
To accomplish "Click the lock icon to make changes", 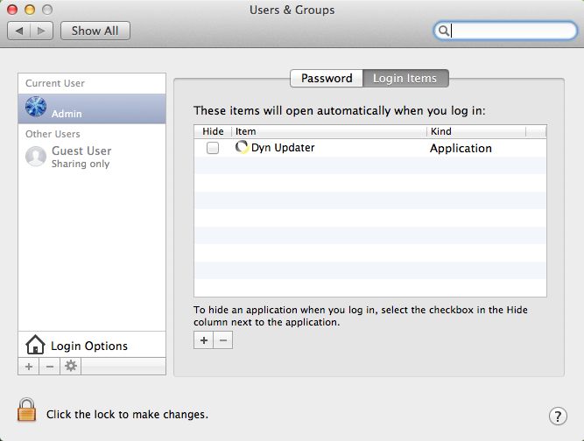I will [27, 410].
